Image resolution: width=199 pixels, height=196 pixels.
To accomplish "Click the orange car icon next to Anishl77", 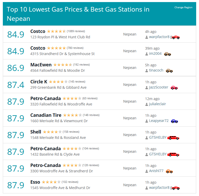I will click(169, 171).
